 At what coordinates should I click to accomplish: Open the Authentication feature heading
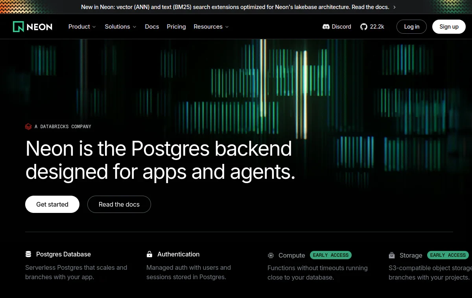pos(178,254)
